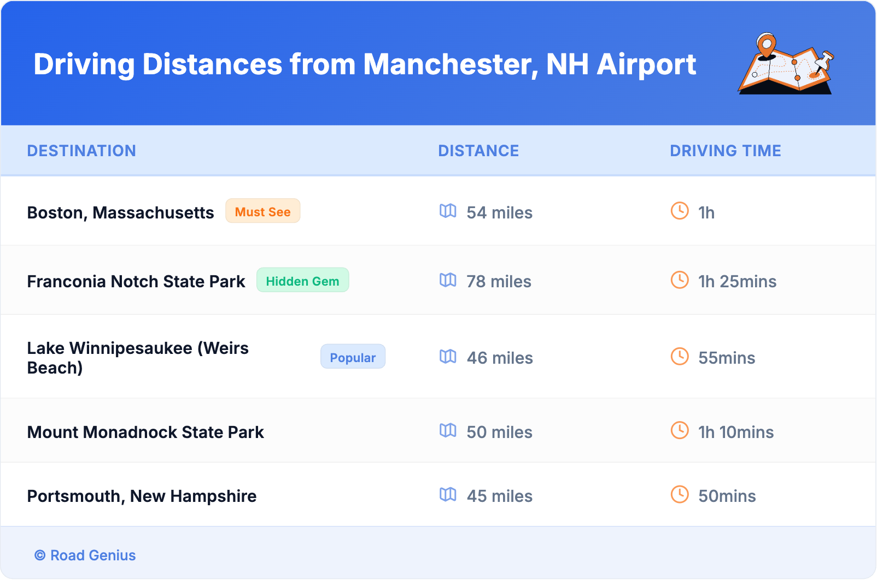Screen dimensions: 877x580
Task: Open the Road Genius copyright link
Action: point(85,555)
